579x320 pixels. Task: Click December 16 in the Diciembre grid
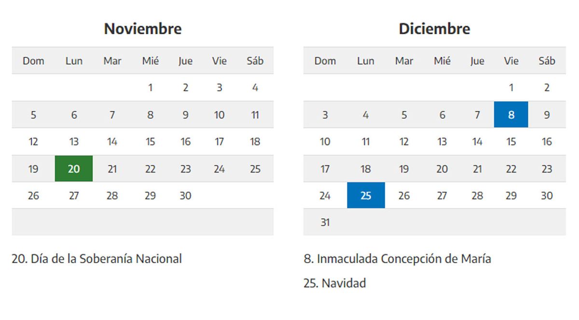coord(547,142)
